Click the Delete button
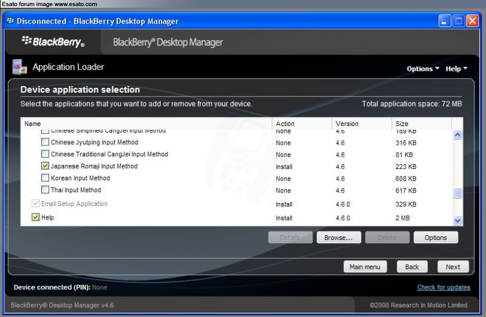Image resolution: width=486 pixels, height=317 pixels. [387, 238]
